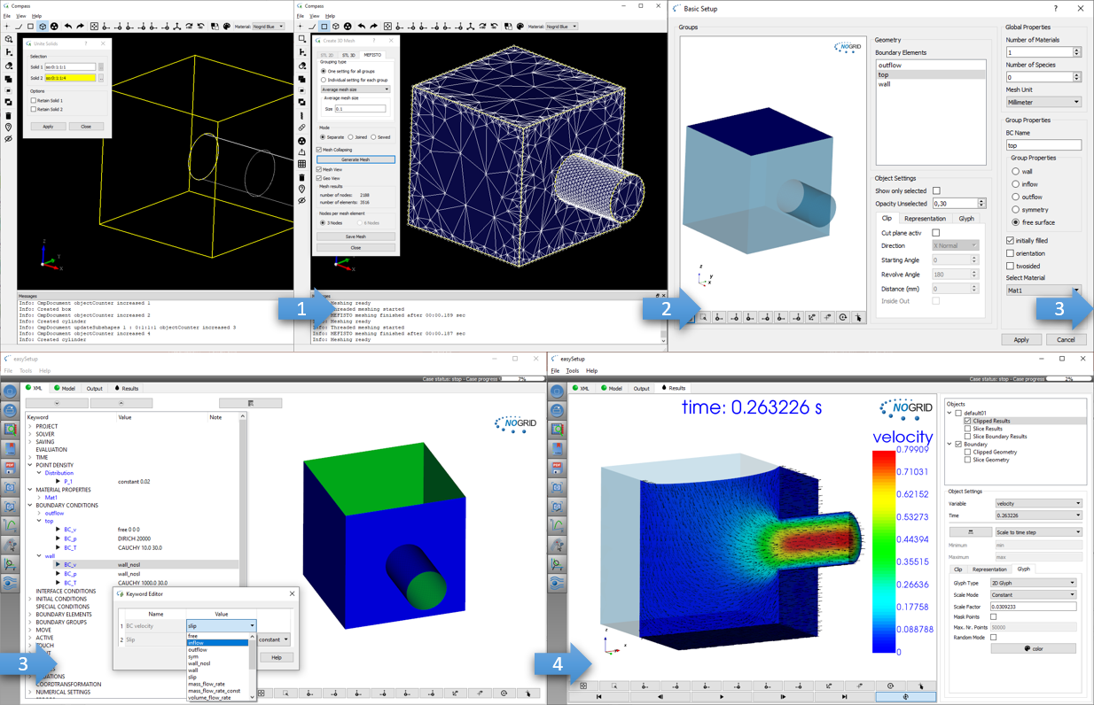This screenshot has height=705, width=1094.
Task: Jump to the last time step
Action: point(844,697)
